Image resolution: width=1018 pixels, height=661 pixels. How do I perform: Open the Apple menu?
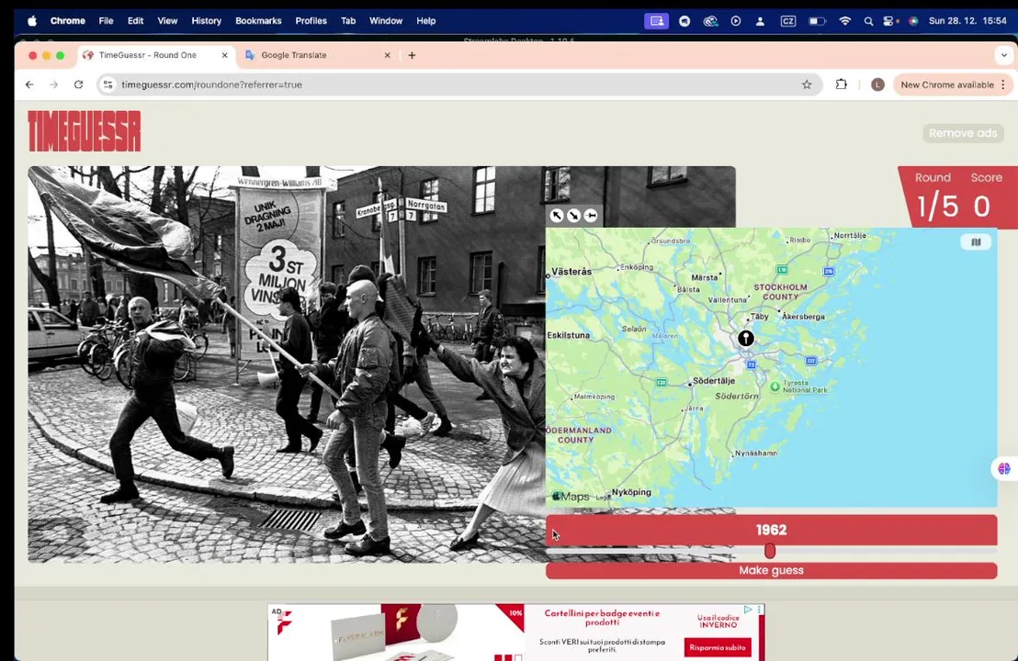click(32, 21)
